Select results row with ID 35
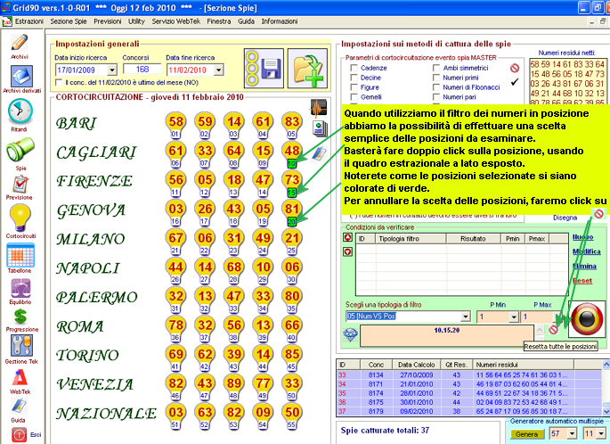610x444 pixels. tap(469, 393)
